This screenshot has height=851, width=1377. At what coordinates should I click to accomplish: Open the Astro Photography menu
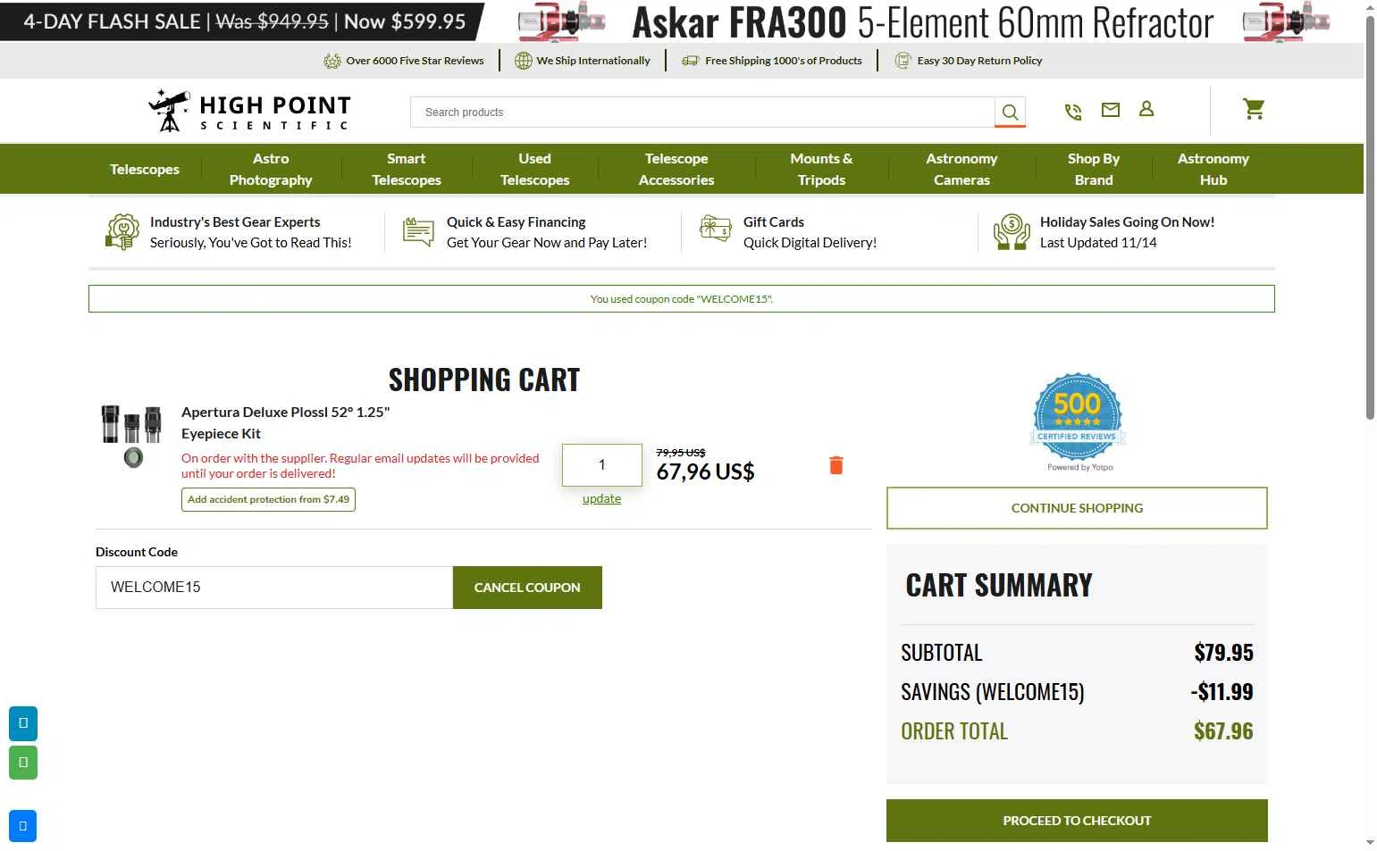click(271, 169)
